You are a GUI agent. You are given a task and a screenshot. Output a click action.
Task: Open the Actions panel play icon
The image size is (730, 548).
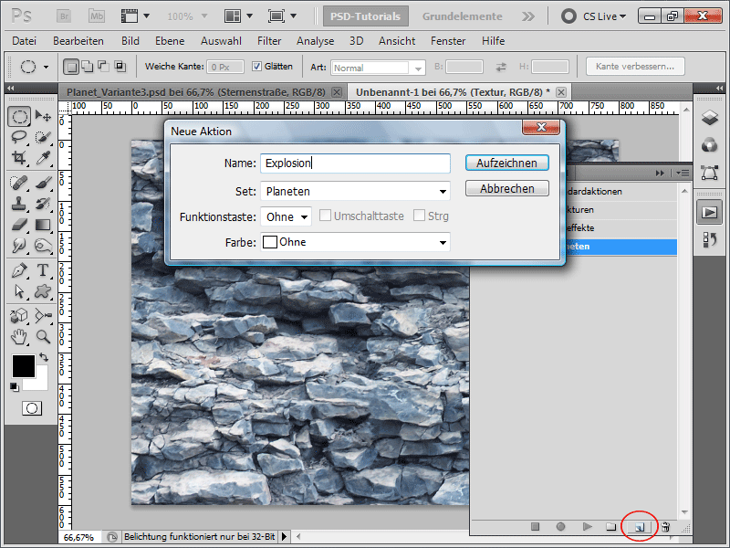(x=709, y=213)
